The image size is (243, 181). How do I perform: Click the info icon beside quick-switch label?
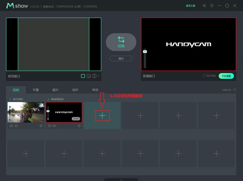coord(234,90)
